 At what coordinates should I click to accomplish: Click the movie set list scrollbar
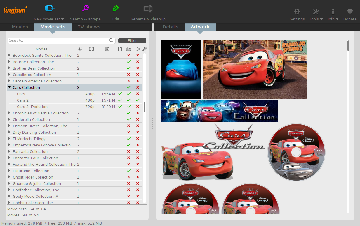(145, 107)
